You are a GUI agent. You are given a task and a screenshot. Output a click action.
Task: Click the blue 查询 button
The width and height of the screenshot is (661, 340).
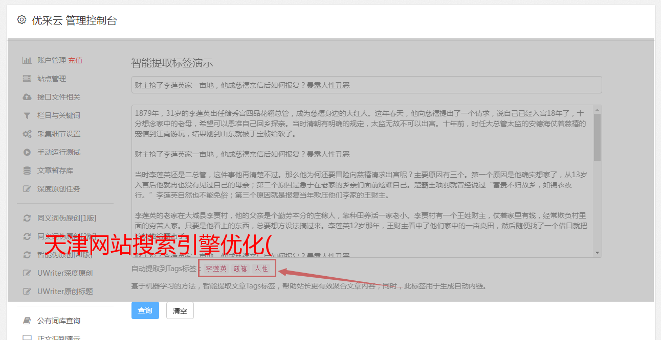145,310
